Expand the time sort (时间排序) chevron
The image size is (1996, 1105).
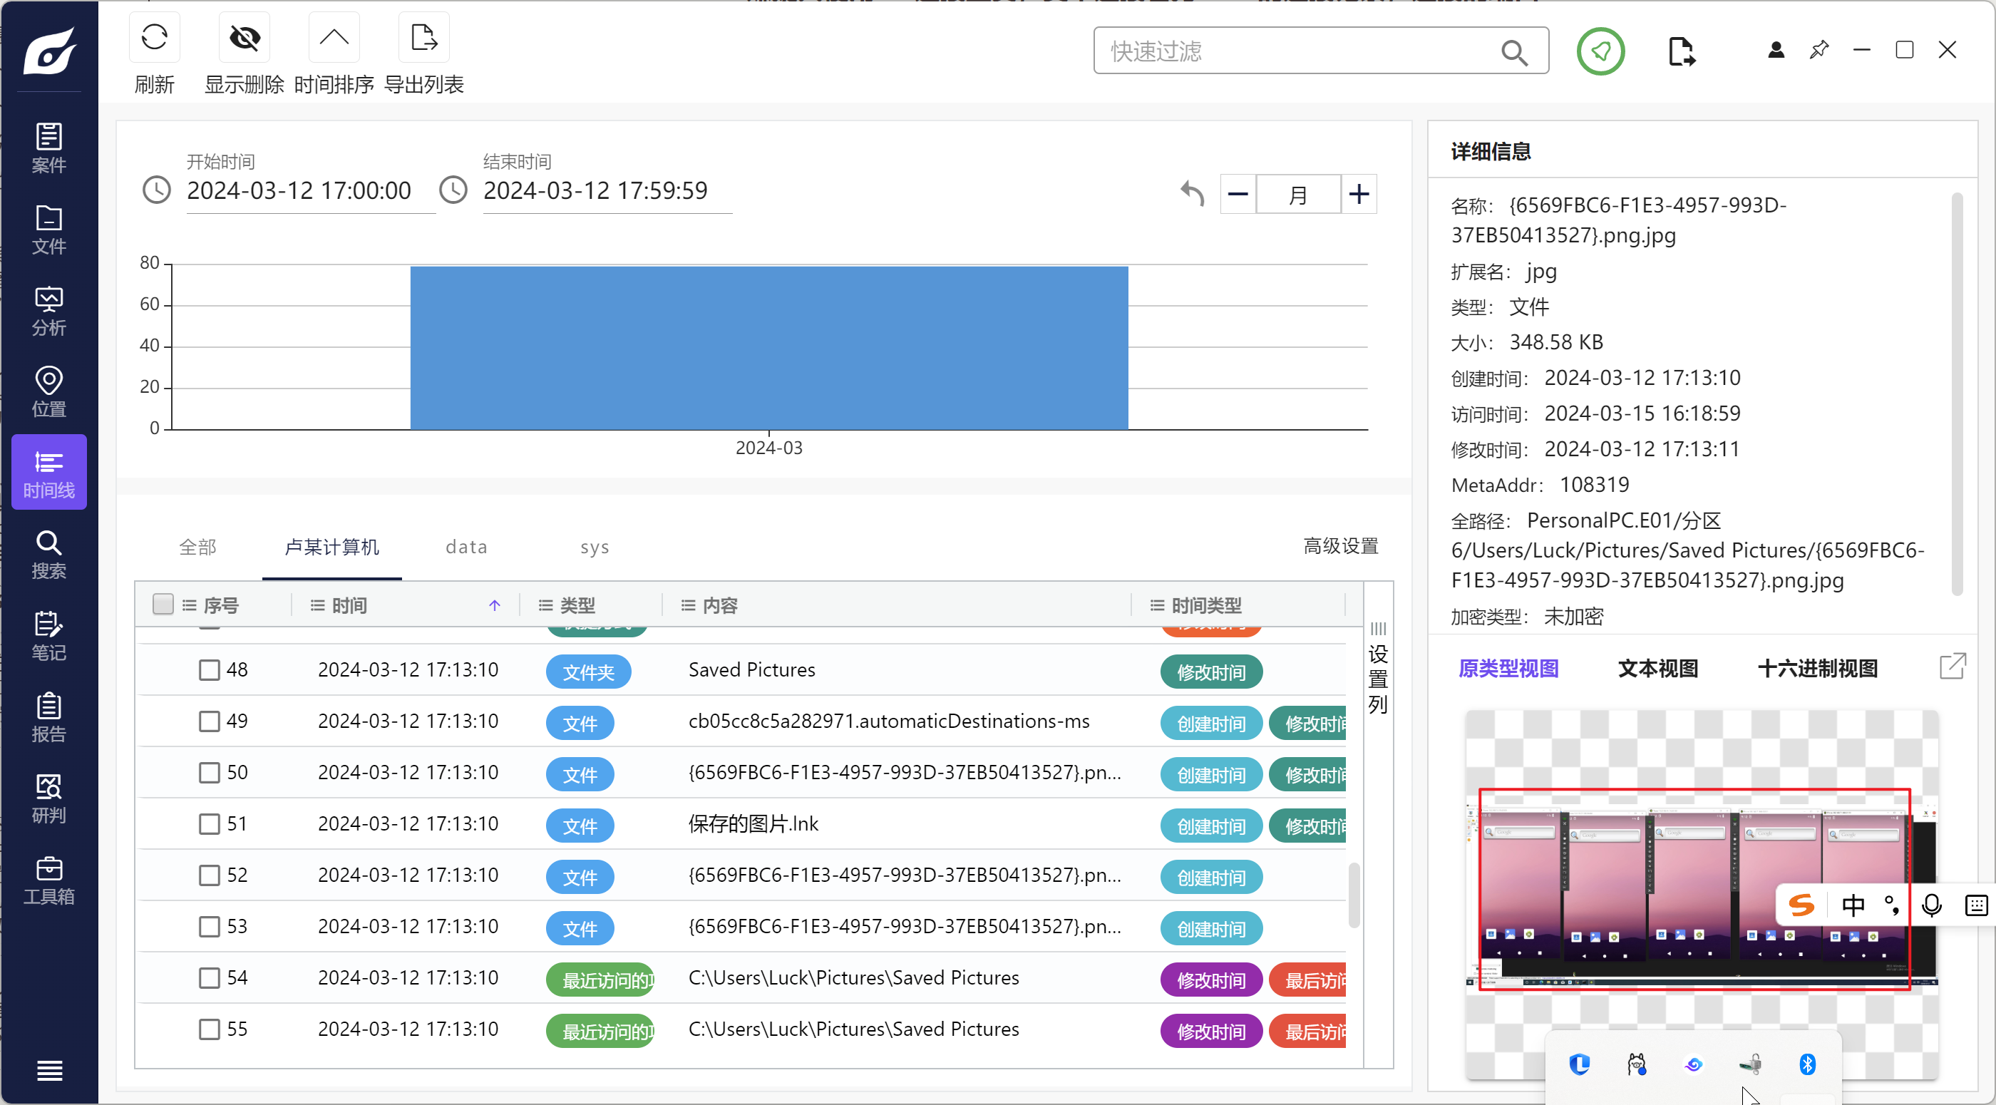click(x=334, y=37)
